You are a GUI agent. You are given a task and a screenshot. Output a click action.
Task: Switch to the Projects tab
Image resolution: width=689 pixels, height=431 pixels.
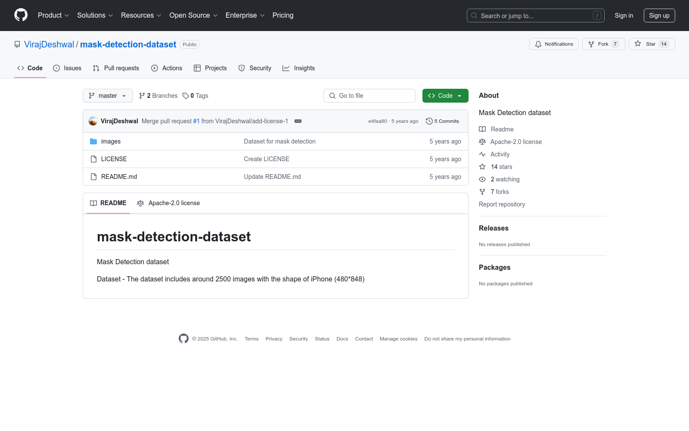pyautogui.click(x=210, y=68)
